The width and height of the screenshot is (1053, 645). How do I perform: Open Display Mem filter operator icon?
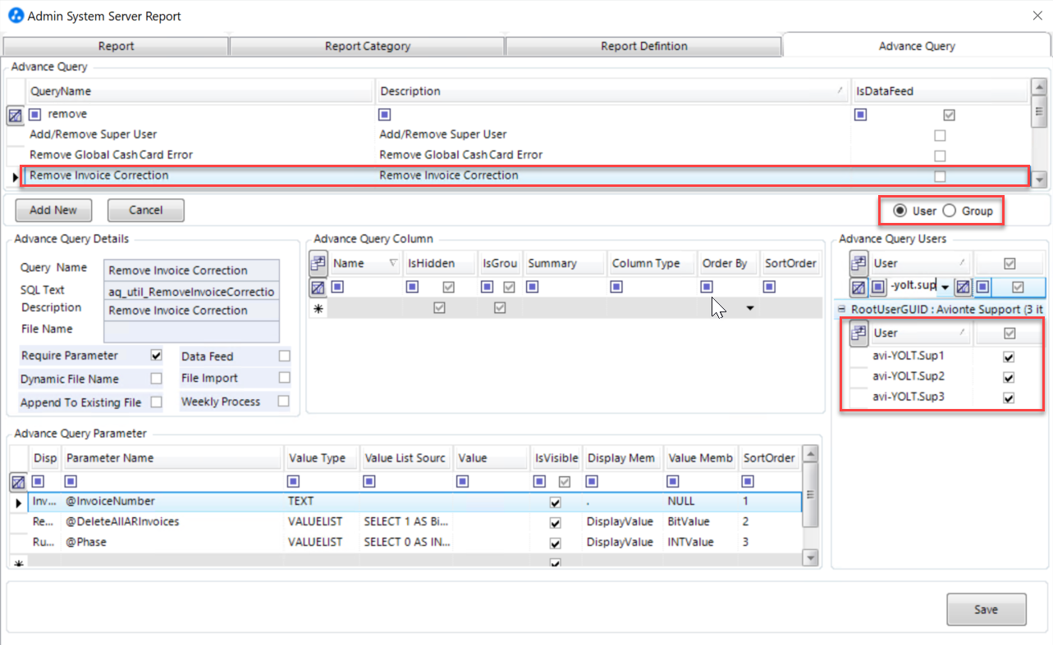[x=592, y=482]
